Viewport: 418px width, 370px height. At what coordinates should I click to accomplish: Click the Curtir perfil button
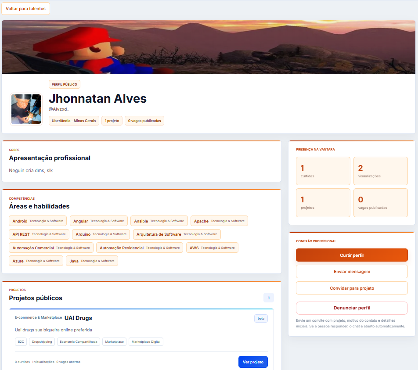click(x=352, y=255)
